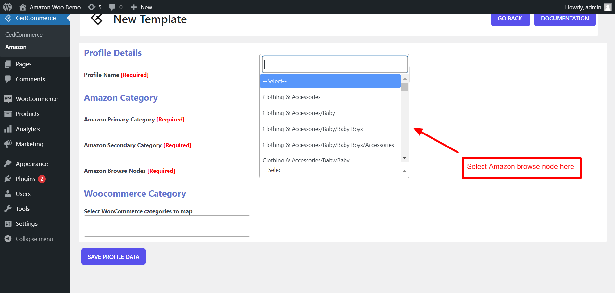Focus WooCommerce categories to map field
The image size is (615, 293).
coord(167,226)
